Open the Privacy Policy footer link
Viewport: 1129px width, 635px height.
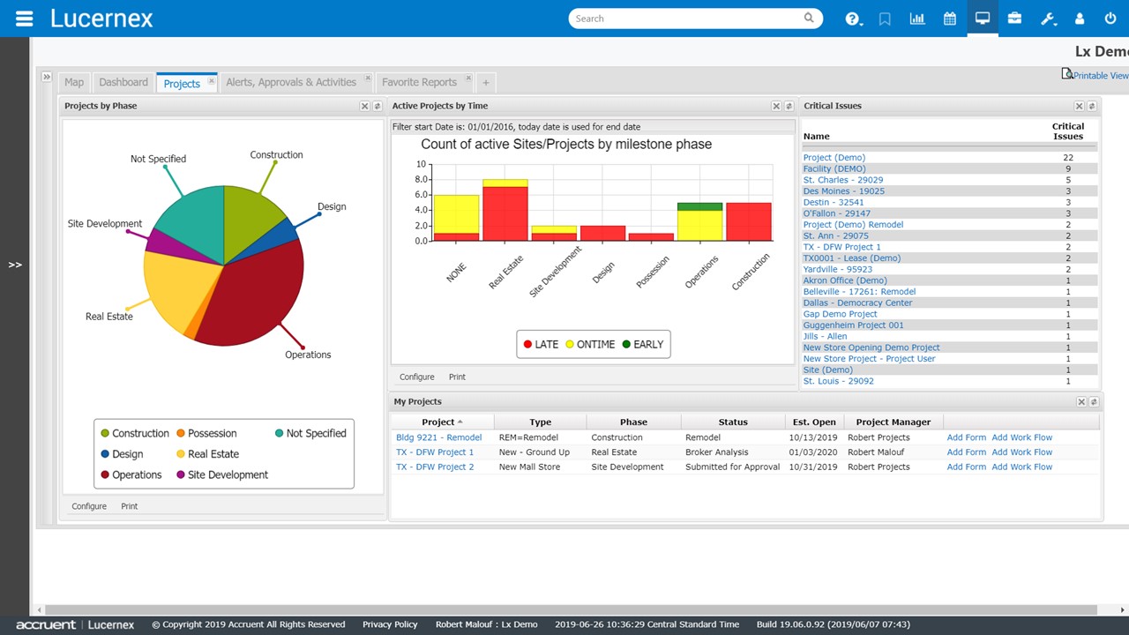pyautogui.click(x=390, y=624)
